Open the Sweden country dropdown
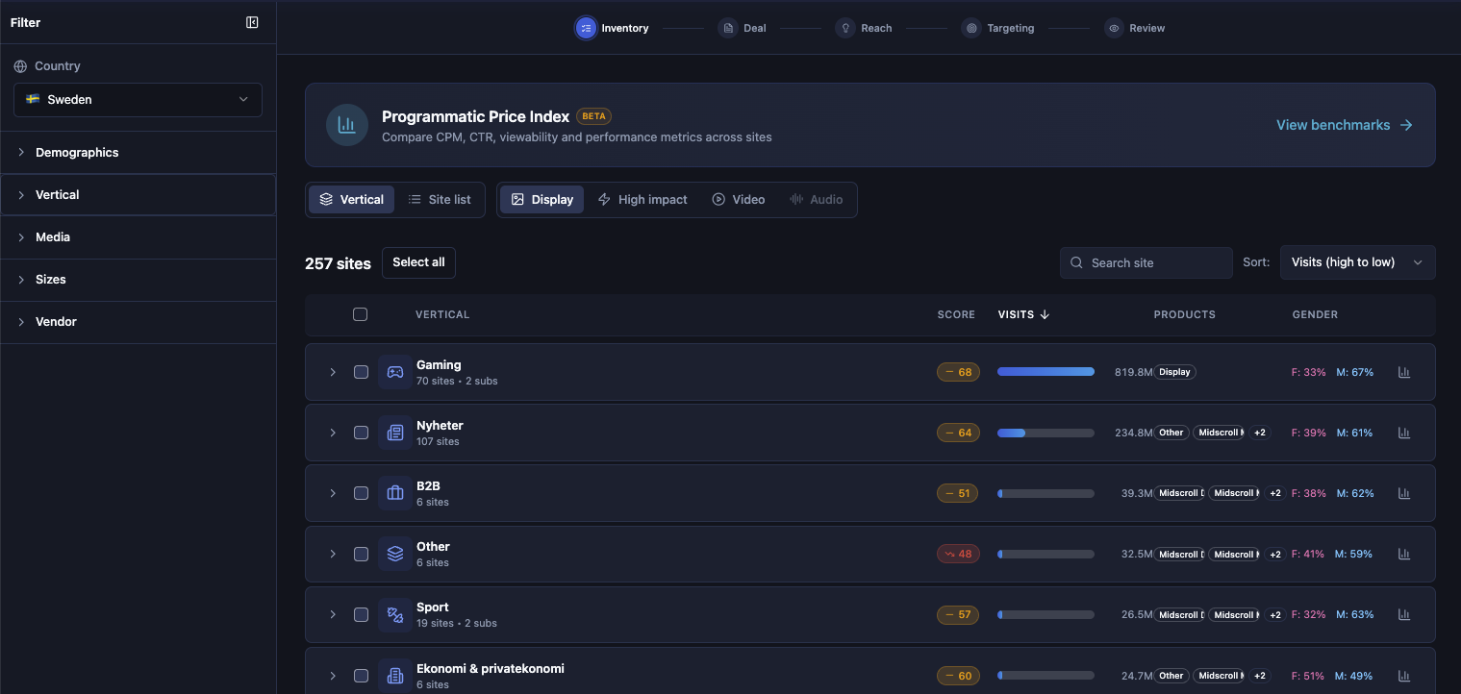Image resolution: width=1461 pixels, height=694 pixels. coord(138,99)
